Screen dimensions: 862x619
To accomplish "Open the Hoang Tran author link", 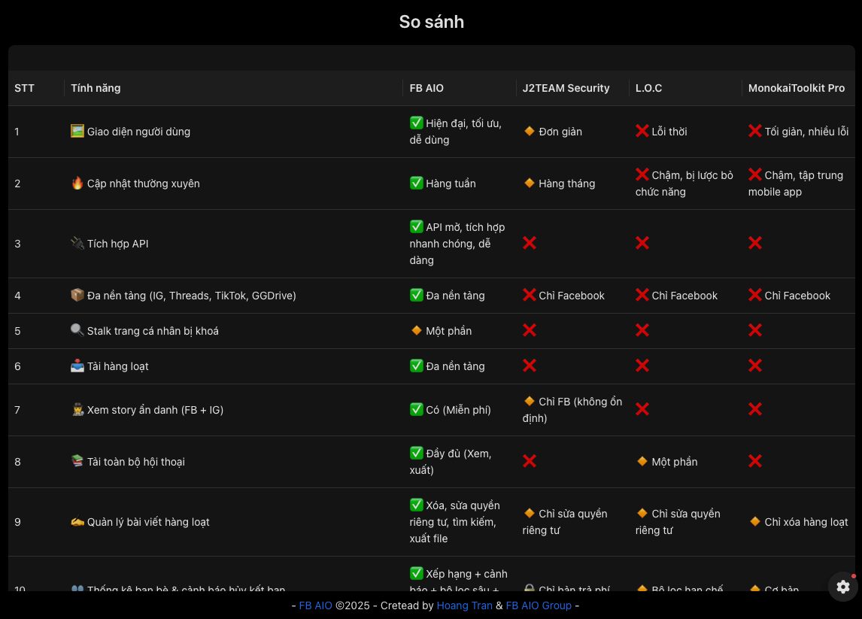I will pos(465,605).
